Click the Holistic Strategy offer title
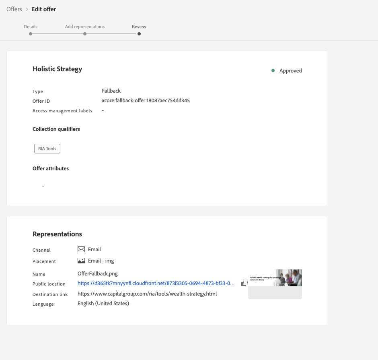This screenshot has height=360, width=378. point(58,69)
